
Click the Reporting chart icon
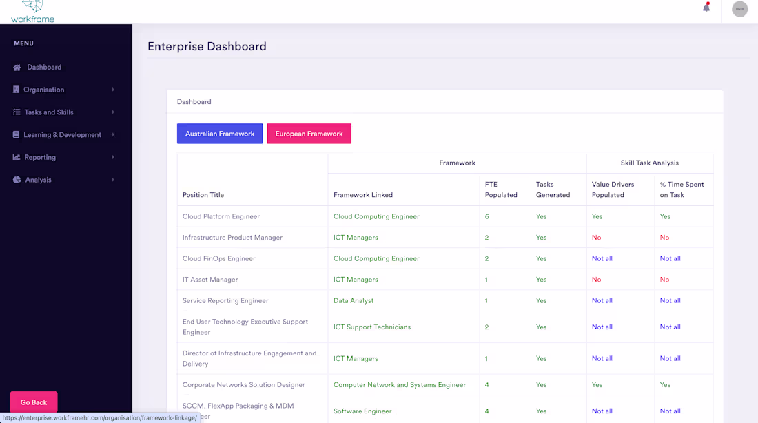coord(15,157)
